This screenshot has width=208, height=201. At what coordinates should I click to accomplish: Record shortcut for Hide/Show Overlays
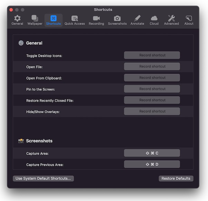point(152,111)
